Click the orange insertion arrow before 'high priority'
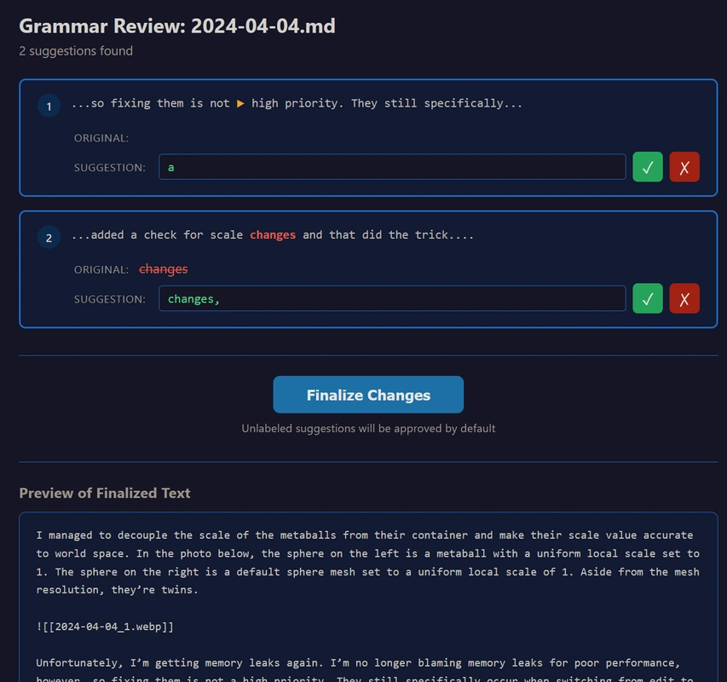Viewport: 727px width, 682px height. click(x=240, y=103)
